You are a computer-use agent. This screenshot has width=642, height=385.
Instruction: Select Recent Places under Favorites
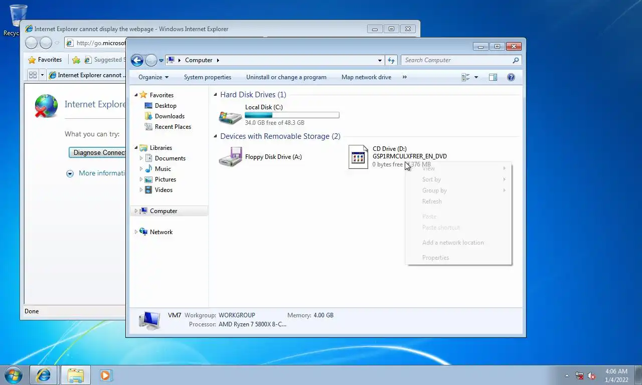pos(173,127)
